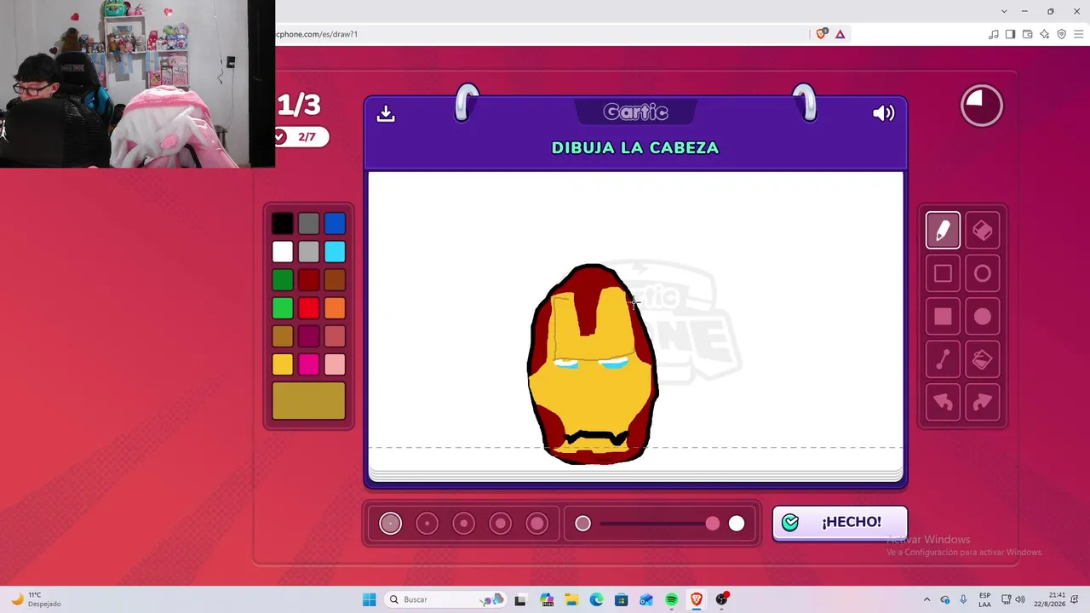Viewport: 1090px width, 613px height.
Task: Open the custom color picker box
Action: tap(309, 401)
